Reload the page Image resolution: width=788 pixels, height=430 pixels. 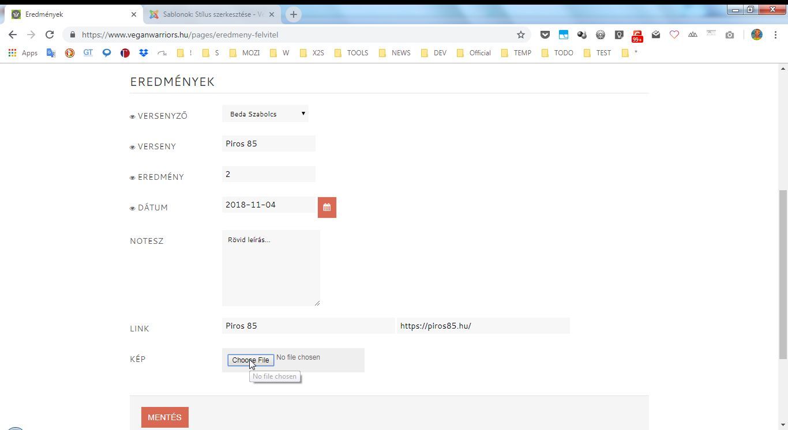(x=50, y=35)
